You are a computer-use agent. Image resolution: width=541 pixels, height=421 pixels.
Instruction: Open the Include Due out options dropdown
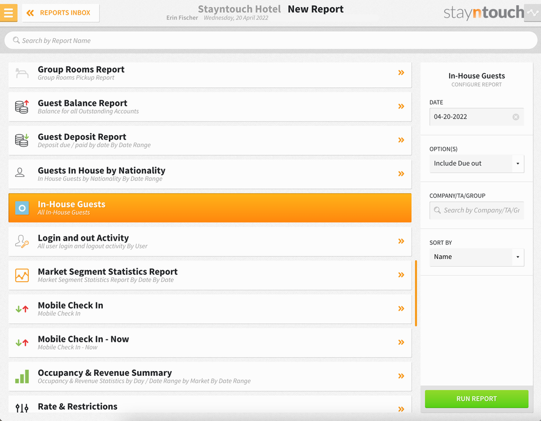pyautogui.click(x=476, y=164)
